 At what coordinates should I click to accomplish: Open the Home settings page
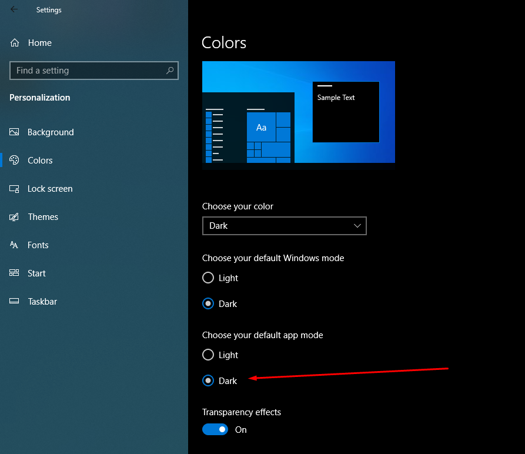pyautogui.click(x=40, y=43)
